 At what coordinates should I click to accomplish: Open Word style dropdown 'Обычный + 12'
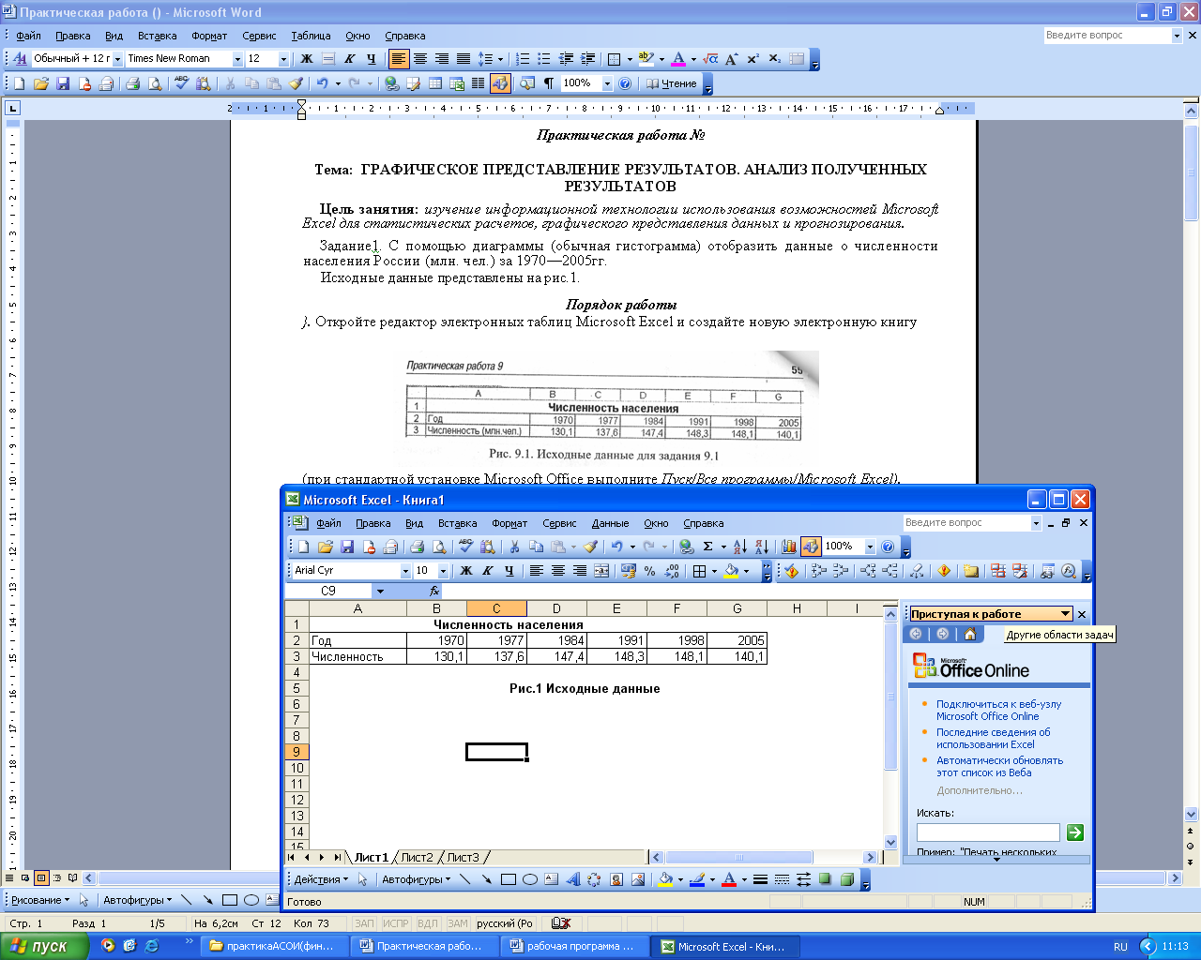coord(118,58)
